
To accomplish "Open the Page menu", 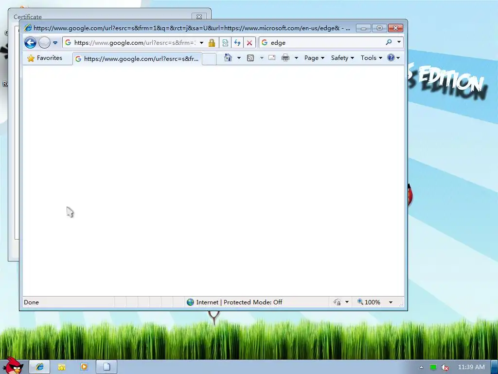I will (x=314, y=58).
